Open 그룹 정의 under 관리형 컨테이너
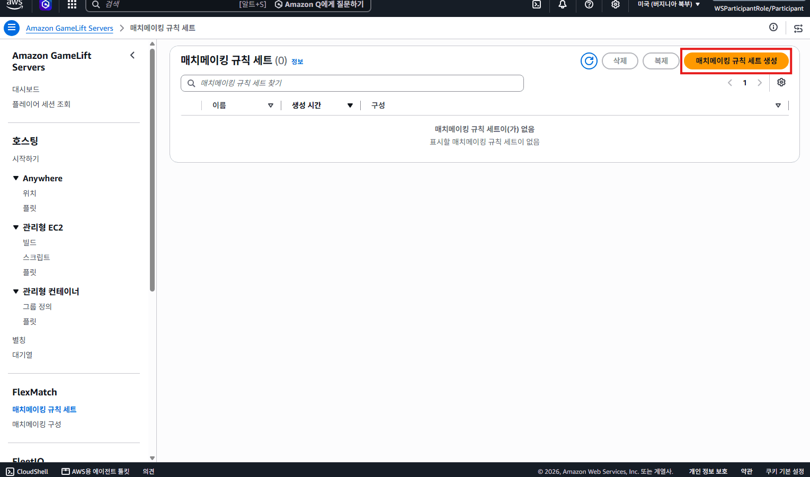810x477 pixels. point(37,307)
